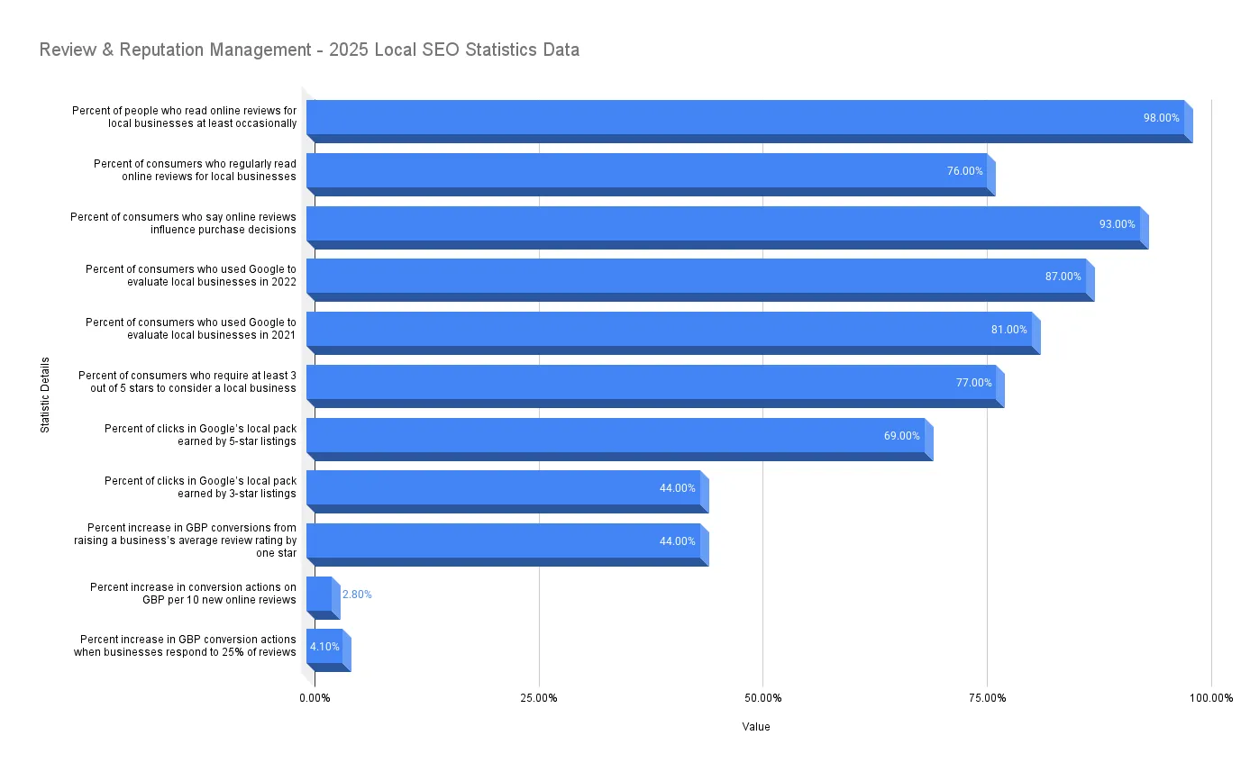Select the 98.00% bar for occasional review readers
Viewport: 1250px width, 772px height.
click(744, 118)
